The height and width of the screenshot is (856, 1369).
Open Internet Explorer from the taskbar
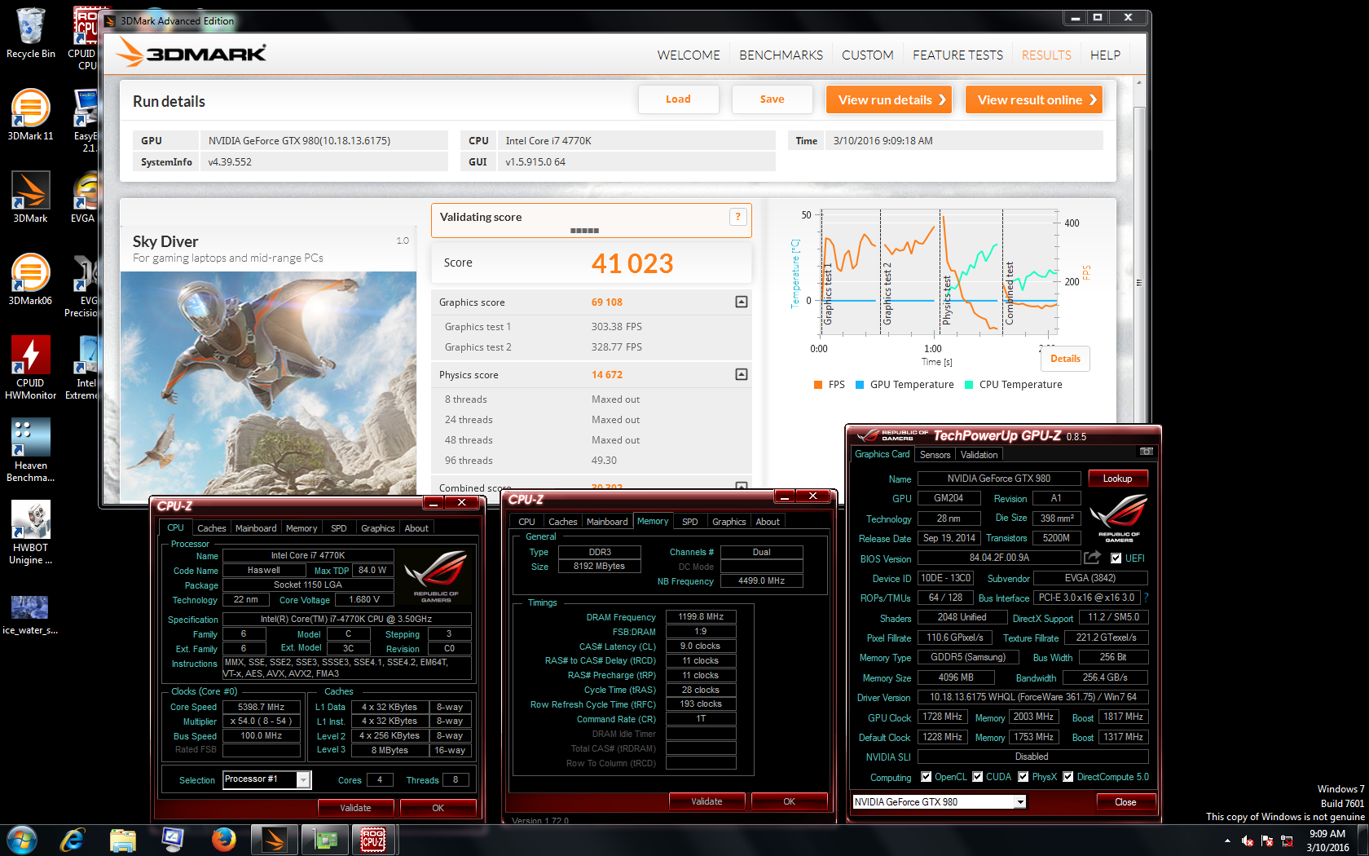coord(73,840)
